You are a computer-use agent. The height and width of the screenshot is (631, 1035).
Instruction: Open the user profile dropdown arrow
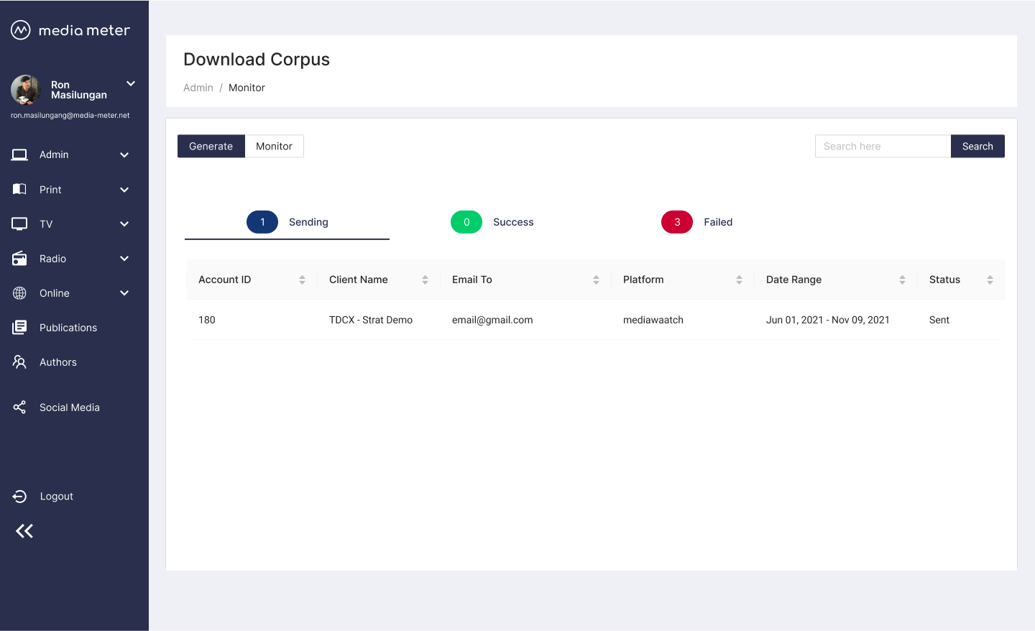tap(131, 84)
